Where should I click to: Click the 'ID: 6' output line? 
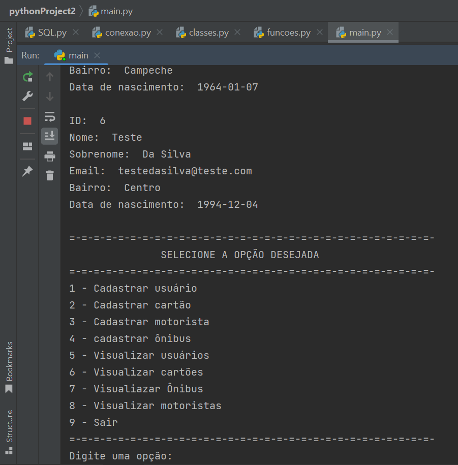[x=87, y=121]
